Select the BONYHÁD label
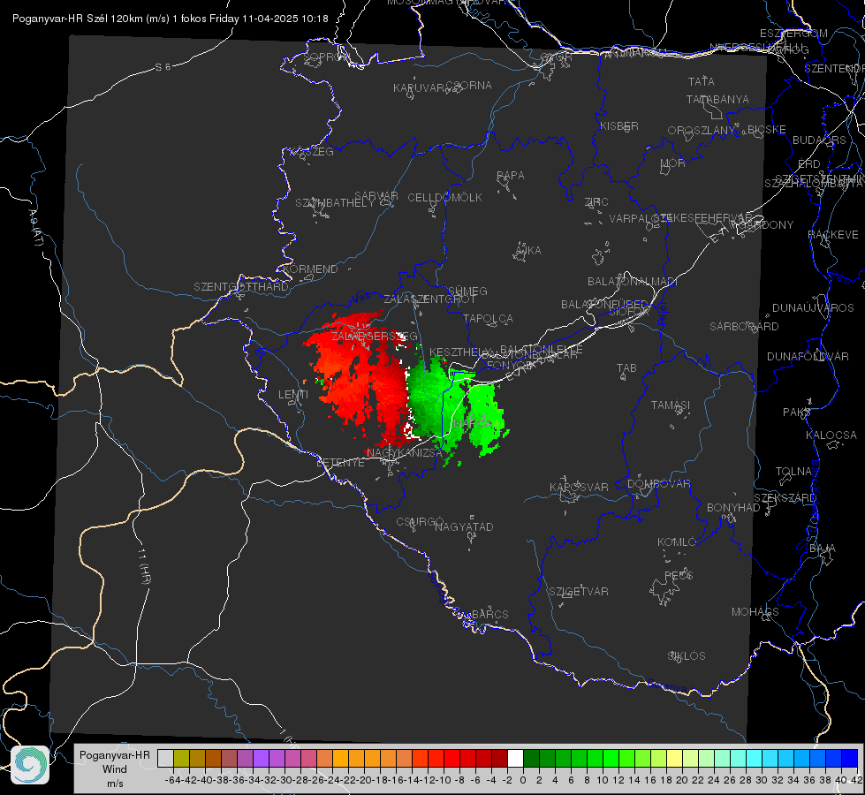865x795 pixels. 733,508
